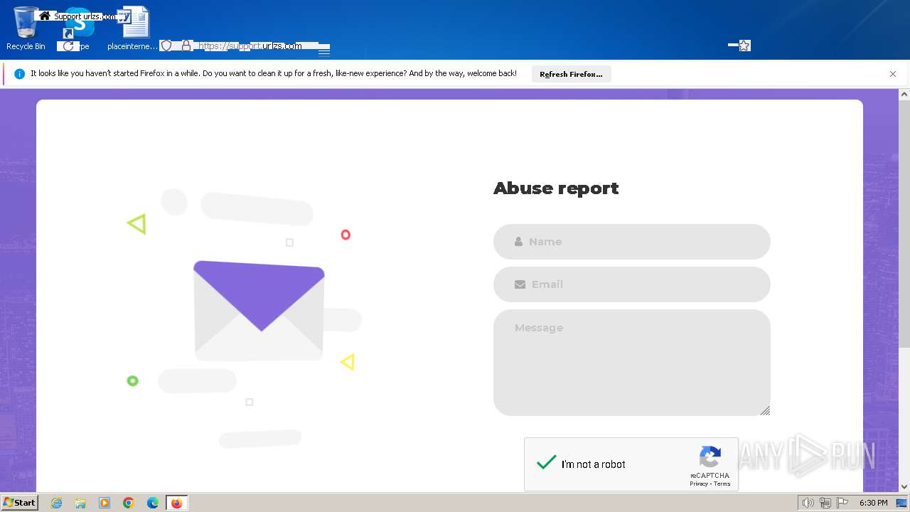This screenshot has height=512, width=910.
Task: Select the Support urlzs.com tab
Action: pos(77,16)
